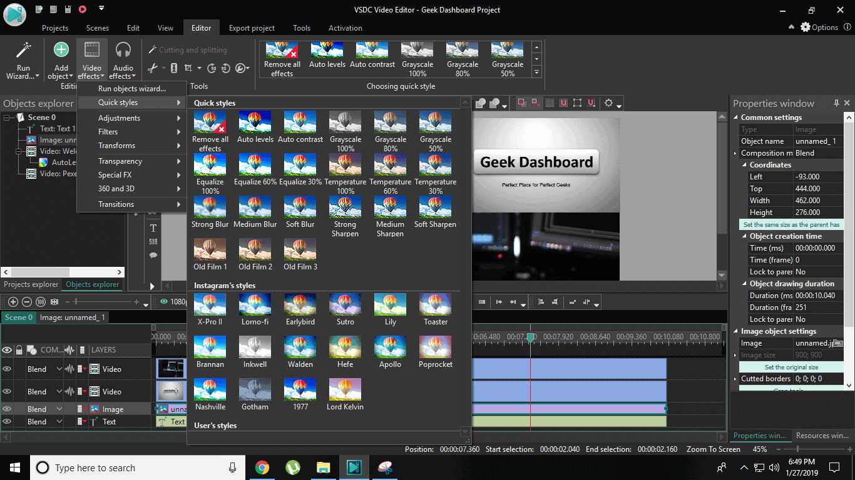Pin the Properties window
The width and height of the screenshot is (855, 480).
837,103
